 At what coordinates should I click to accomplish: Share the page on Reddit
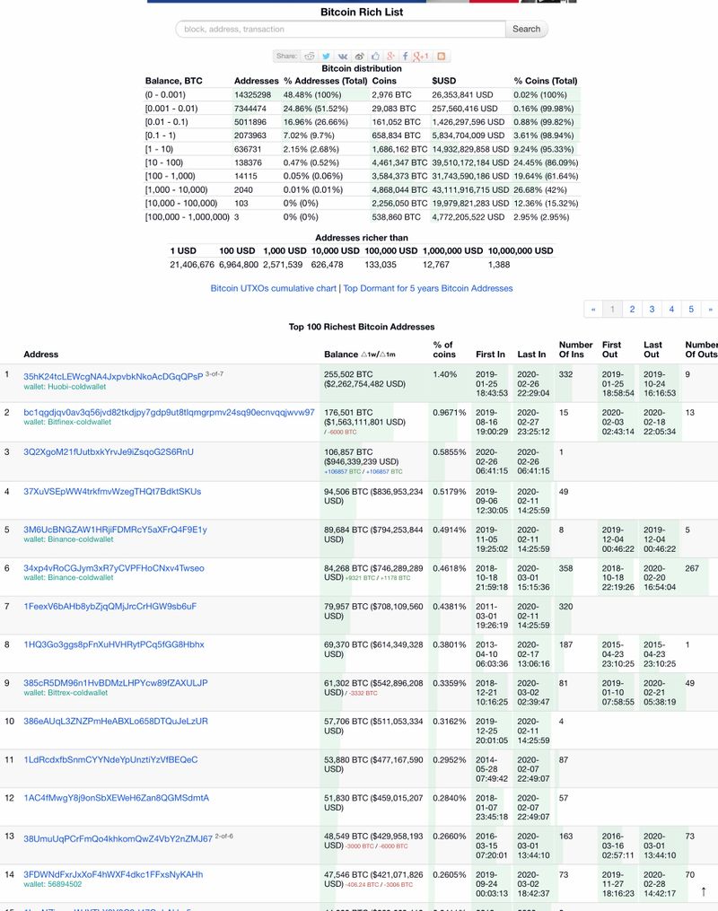310,56
